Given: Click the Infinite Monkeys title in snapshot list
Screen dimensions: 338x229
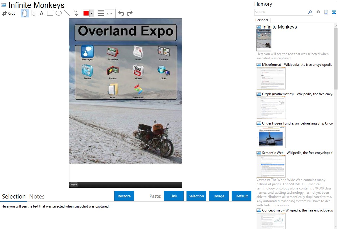Looking at the screenshot, I should tap(280, 27).
